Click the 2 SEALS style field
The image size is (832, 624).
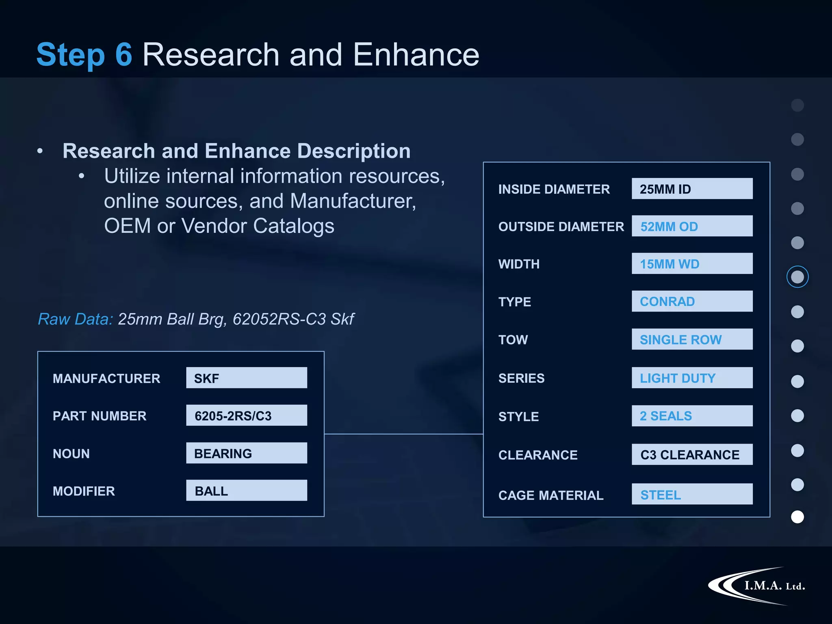click(691, 416)
